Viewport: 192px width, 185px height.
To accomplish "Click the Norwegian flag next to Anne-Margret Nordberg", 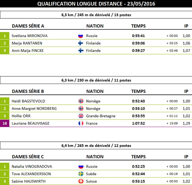I will 81,109.
